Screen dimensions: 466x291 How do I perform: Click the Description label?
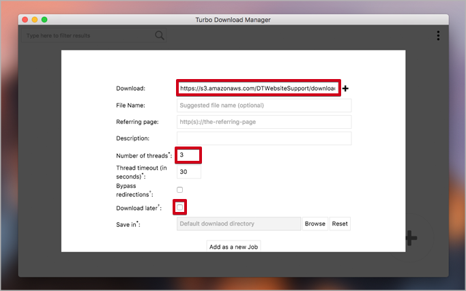click(x=132, y=138)
